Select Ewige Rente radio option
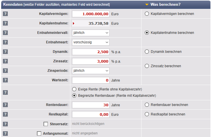The image size is (211, 137). (74, 89)
